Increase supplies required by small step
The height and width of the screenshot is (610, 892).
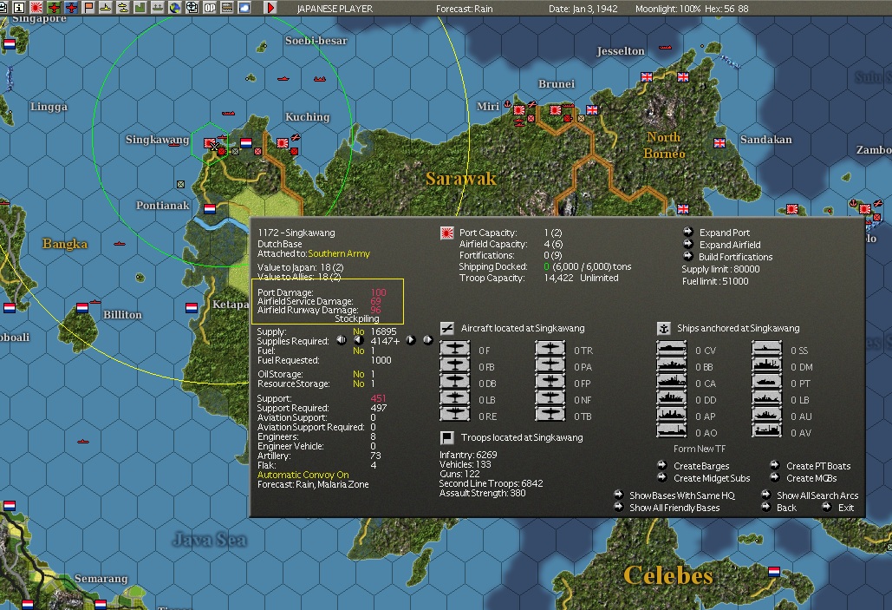pos(410,340)
